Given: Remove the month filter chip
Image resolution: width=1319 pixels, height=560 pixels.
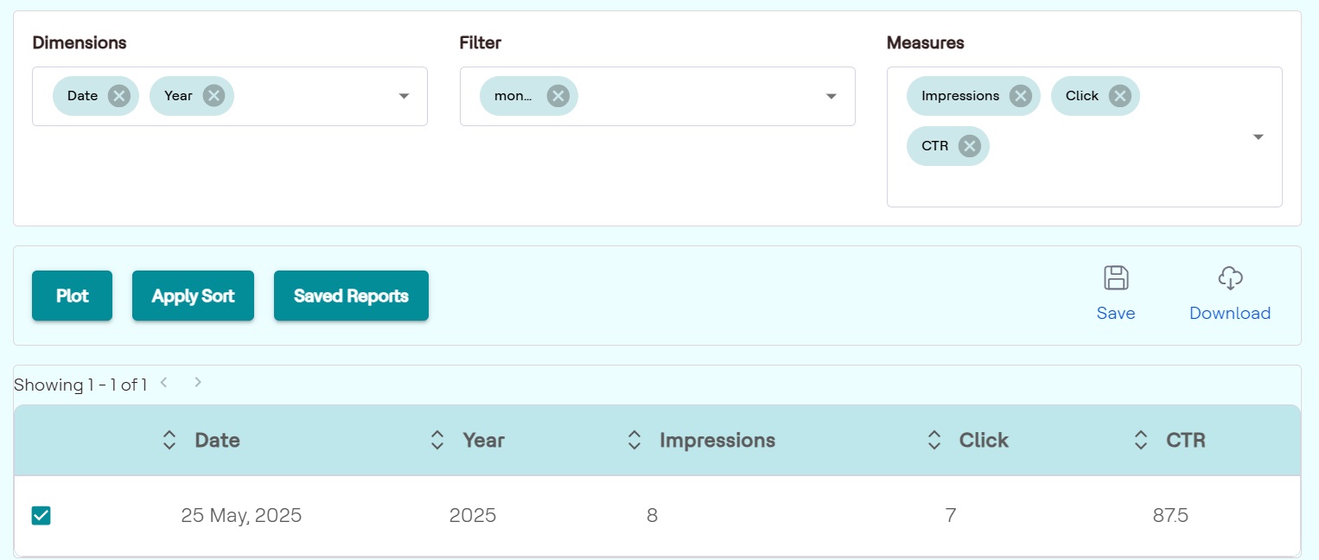Looking at the screenshot, I should [x=558, y=96].
